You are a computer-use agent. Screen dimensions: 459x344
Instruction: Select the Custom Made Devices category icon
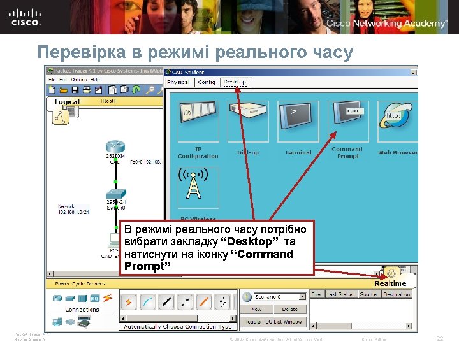coord(84,322)
